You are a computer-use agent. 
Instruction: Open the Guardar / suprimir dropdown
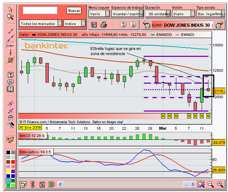pos(128,14)
